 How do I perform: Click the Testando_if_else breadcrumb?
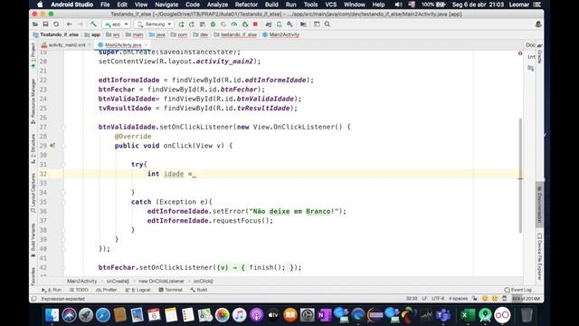coord(56,34)
